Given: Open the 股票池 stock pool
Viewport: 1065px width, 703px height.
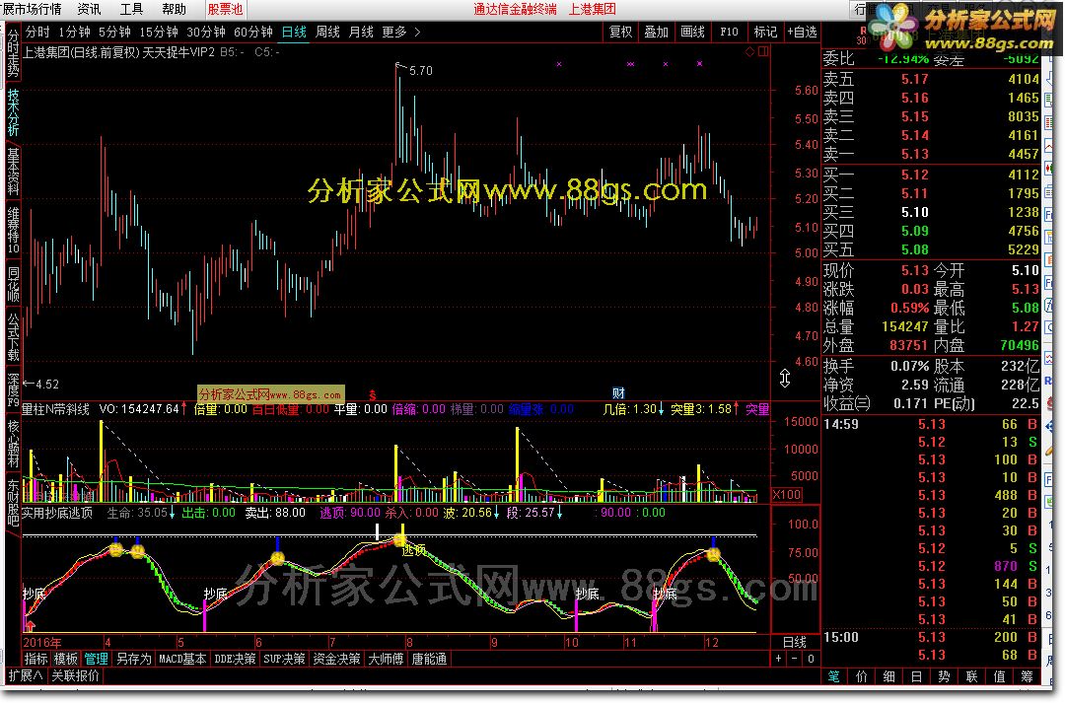Looking at the screenshot, I should (x=225, y=9).
